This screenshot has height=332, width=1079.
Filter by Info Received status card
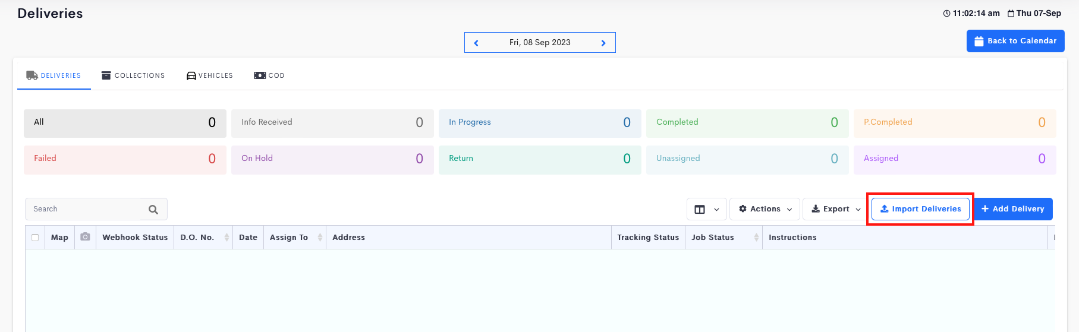(332, 123)
